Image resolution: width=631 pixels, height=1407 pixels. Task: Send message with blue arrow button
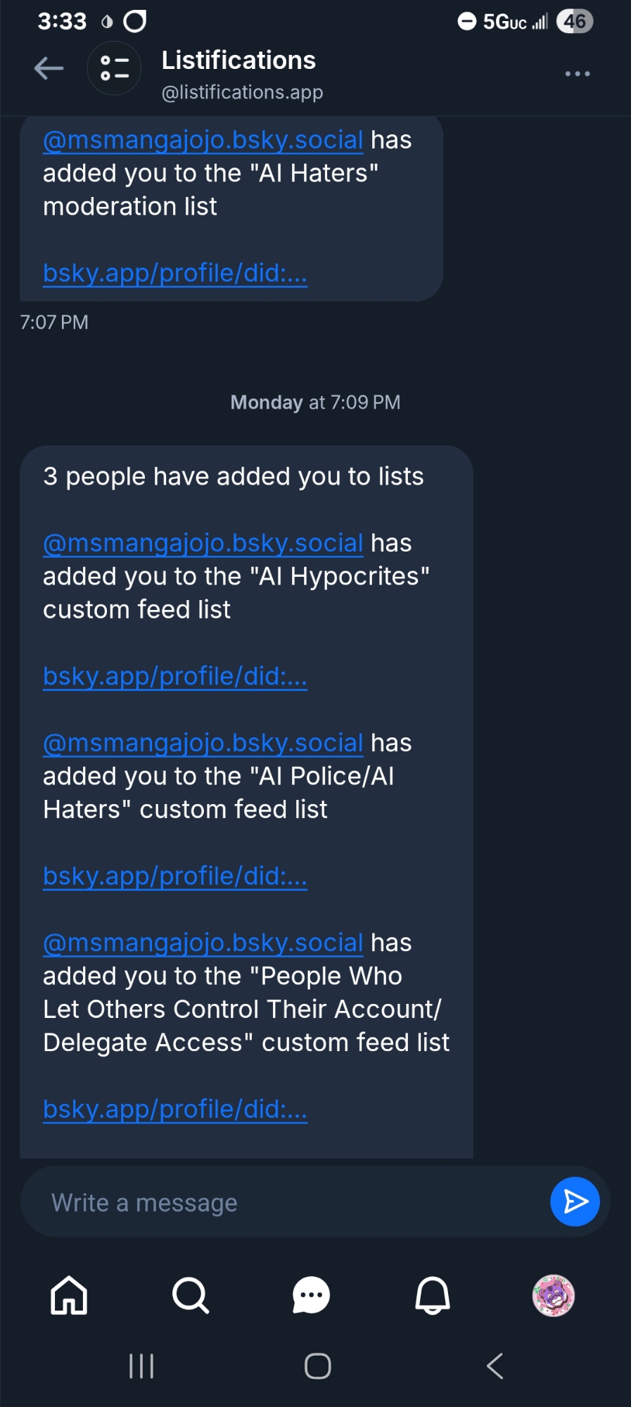[x=575, y=1202]
